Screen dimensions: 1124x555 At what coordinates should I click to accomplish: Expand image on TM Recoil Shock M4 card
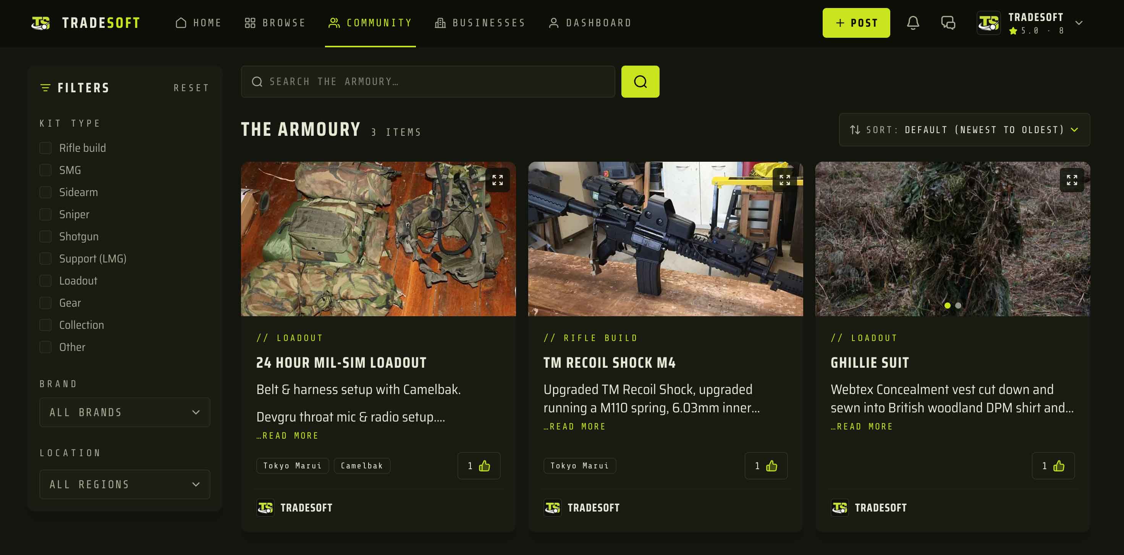click(x=784, y=180)
